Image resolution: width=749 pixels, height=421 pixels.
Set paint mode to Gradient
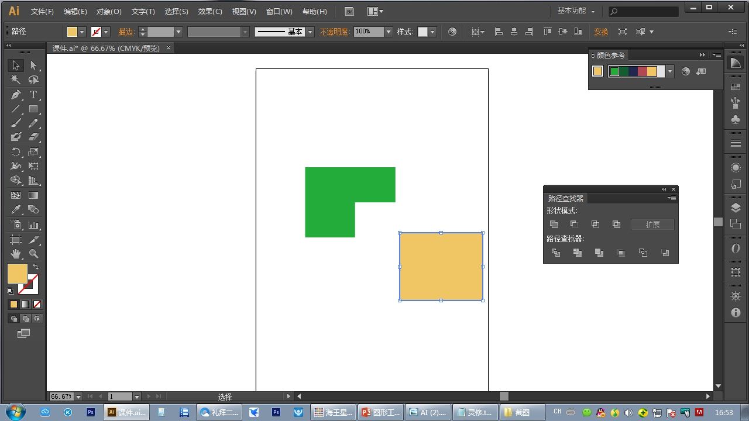click(x=25, y=305)
